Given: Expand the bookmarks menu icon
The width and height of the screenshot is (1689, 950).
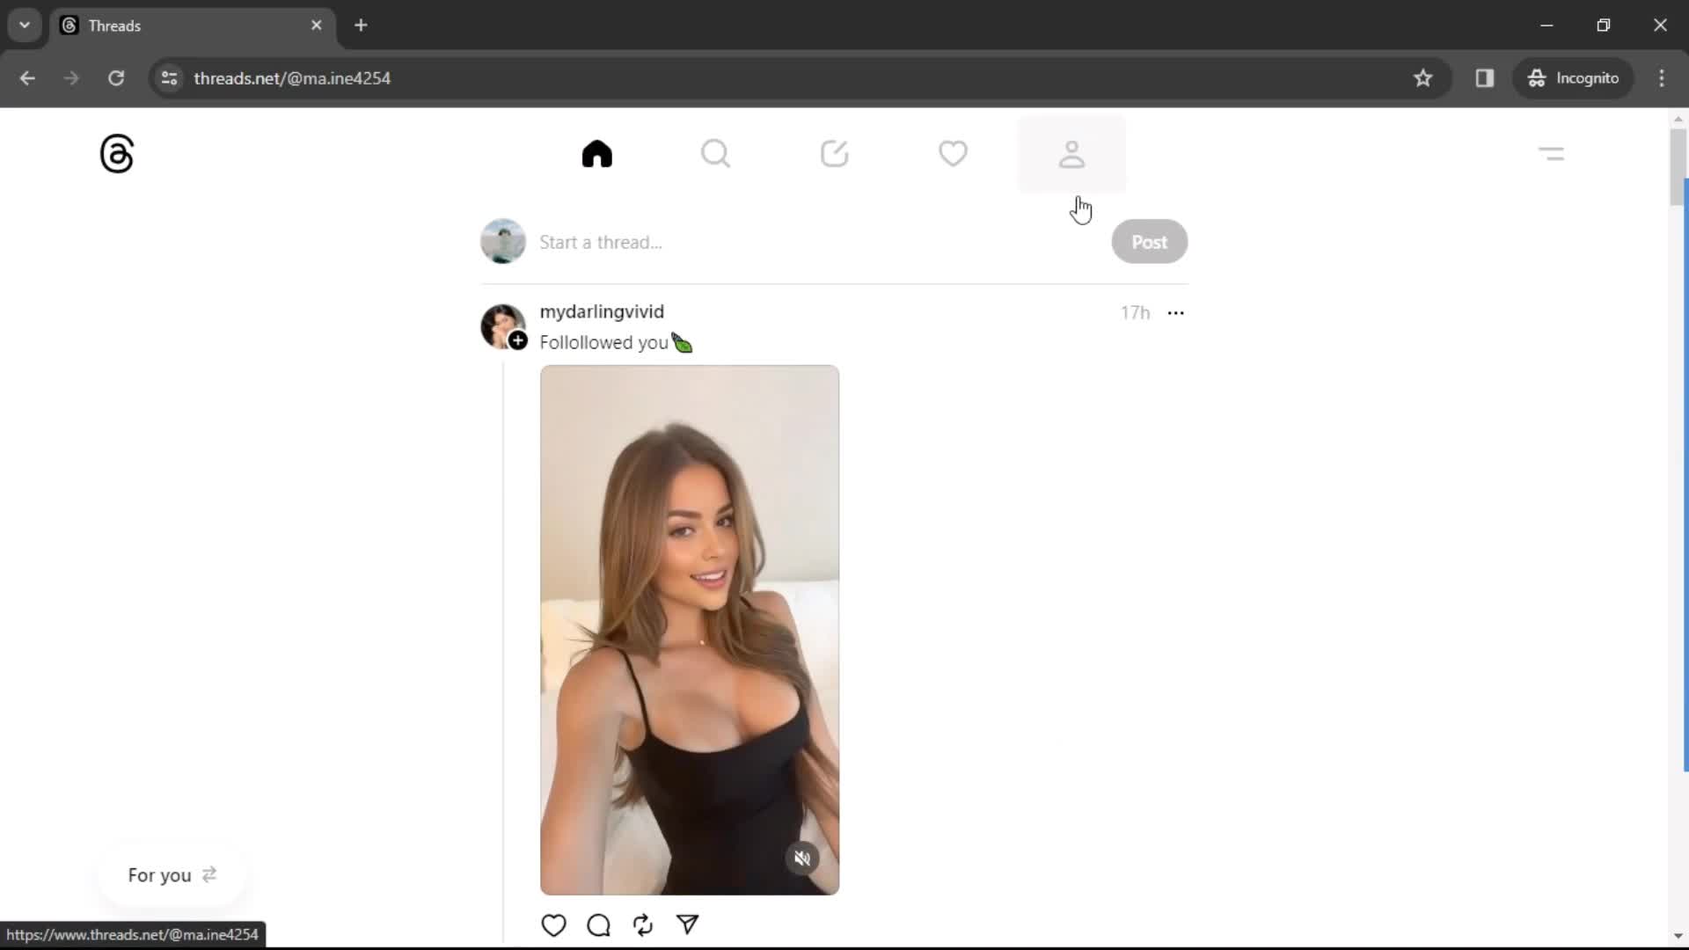Looking at the screenshot, I should pyautogui.click(x=1422, y=77).
